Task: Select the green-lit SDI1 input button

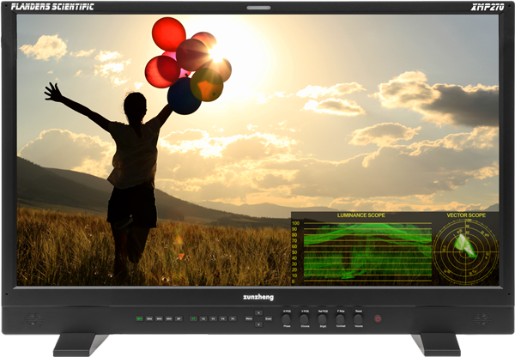Action: [140, 318]
